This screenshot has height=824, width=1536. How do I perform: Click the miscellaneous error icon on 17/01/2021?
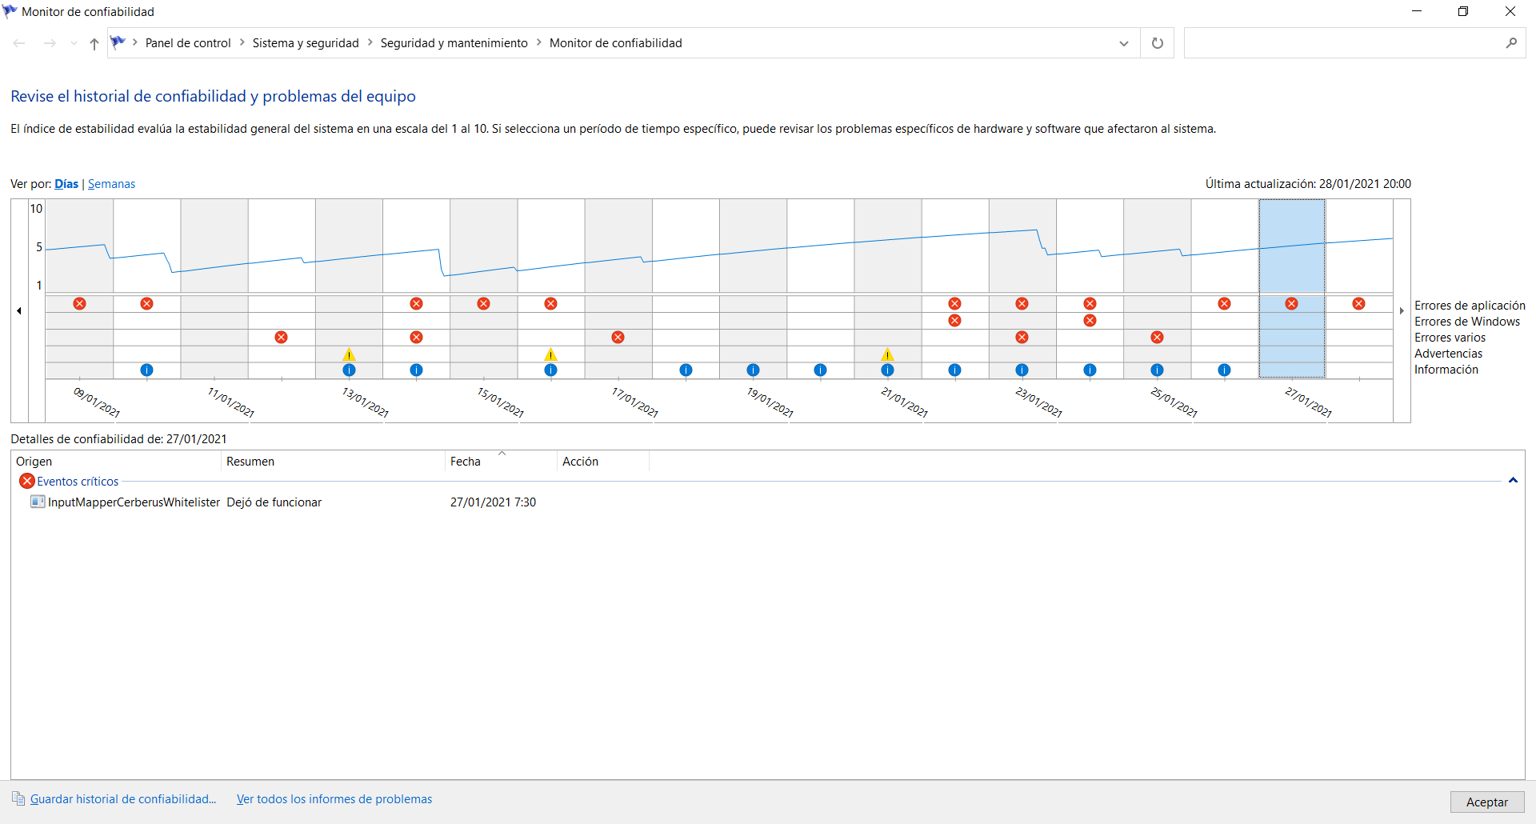pos(618,338)
